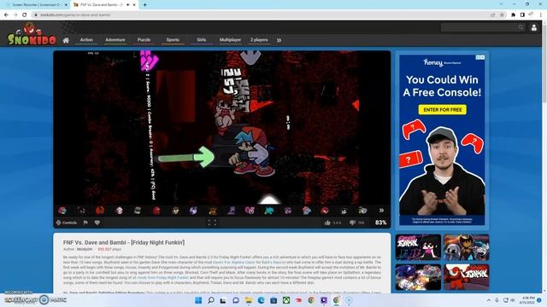The image size is (547, 307).
Task: Select tenth related game icon in strip
Action: pyautogui.click(x=232, y=211)
